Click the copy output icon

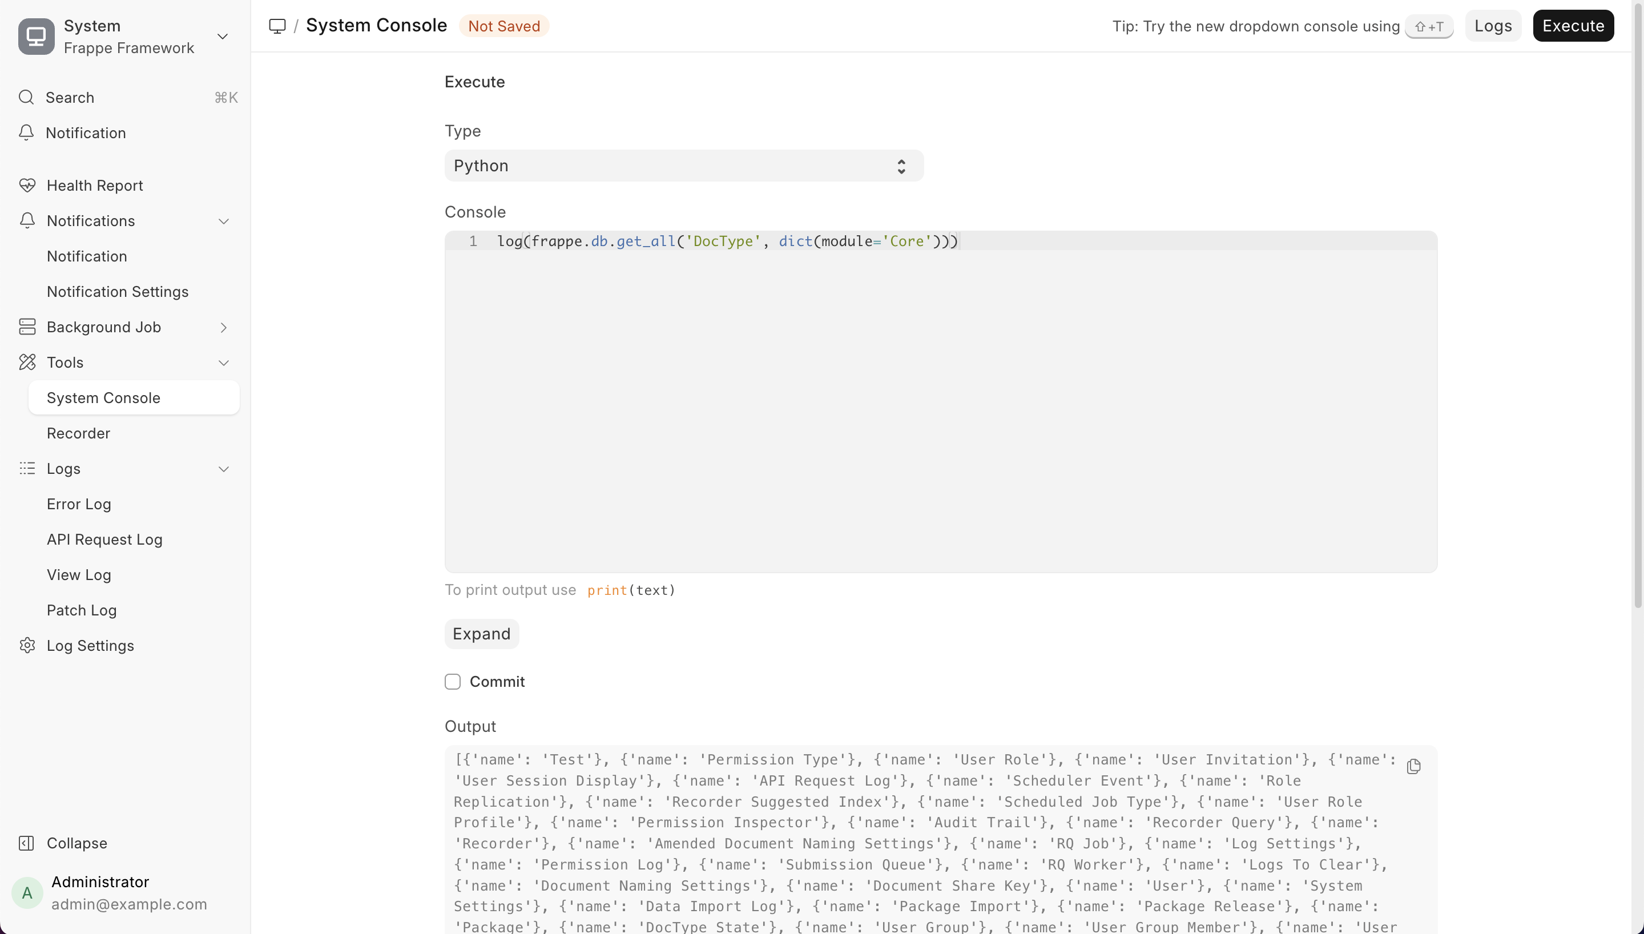tap(1413, 767)
